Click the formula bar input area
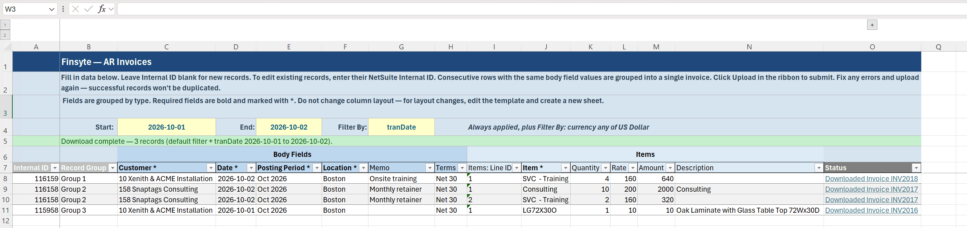Viewport: 967px width, 228px height. click(542, 9)
